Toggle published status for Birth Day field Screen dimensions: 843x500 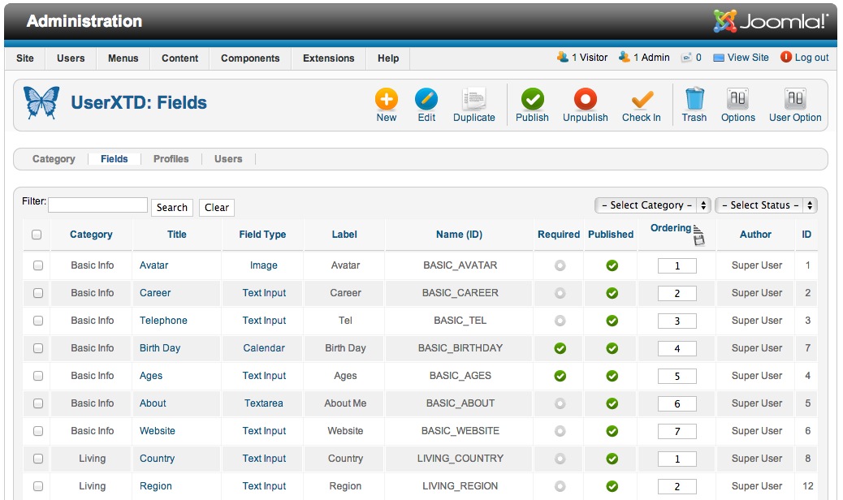612,348
